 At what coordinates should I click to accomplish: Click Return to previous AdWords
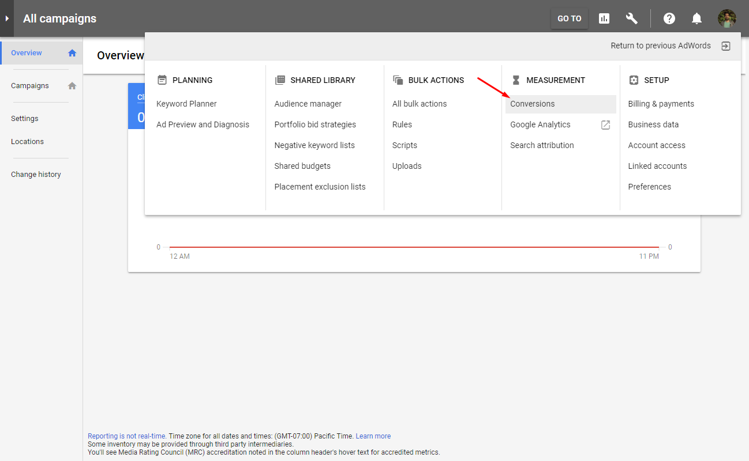661,46
